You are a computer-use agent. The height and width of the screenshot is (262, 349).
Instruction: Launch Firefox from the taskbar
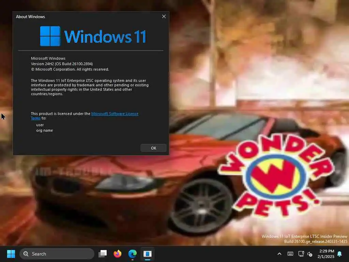118,254
